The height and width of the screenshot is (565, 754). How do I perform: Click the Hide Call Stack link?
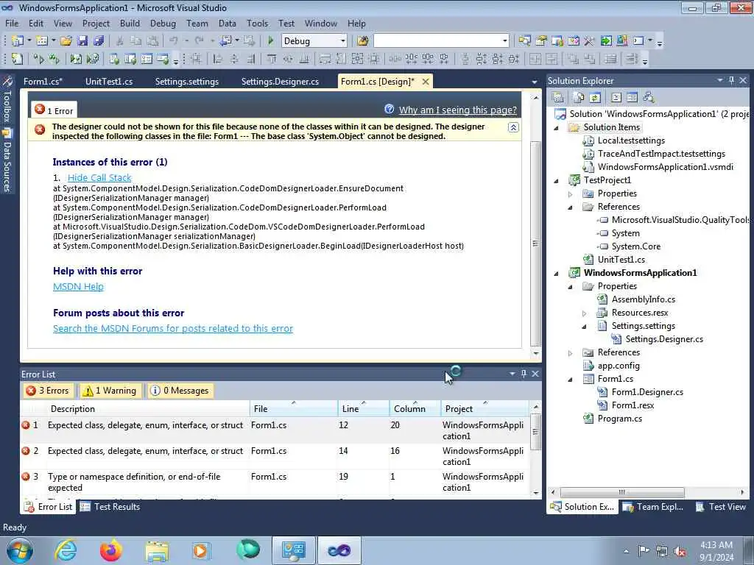[x=99, y=177]
